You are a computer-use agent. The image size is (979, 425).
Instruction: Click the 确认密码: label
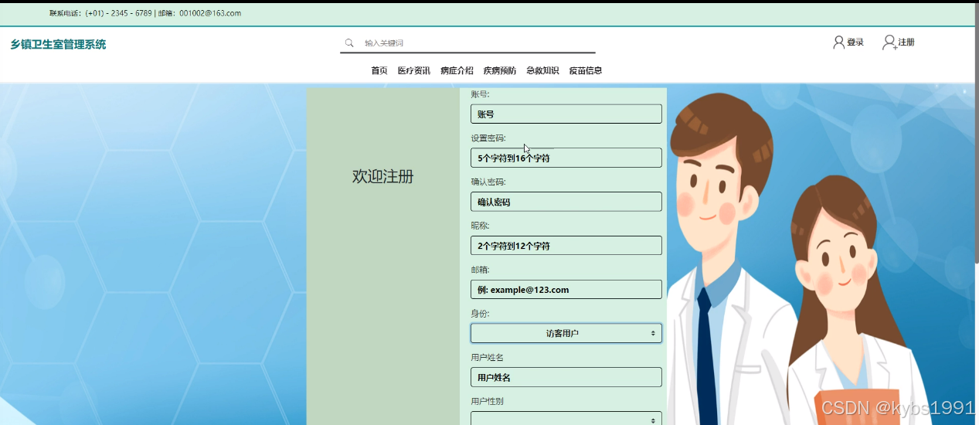(x=488, y=182)
